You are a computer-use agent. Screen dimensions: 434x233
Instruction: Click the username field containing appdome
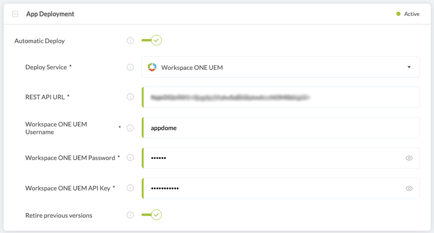click(281, 128)
